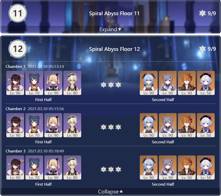Click the Spiral Abyss Floor 11 title
221x196 pixels.
coord(114,13)
